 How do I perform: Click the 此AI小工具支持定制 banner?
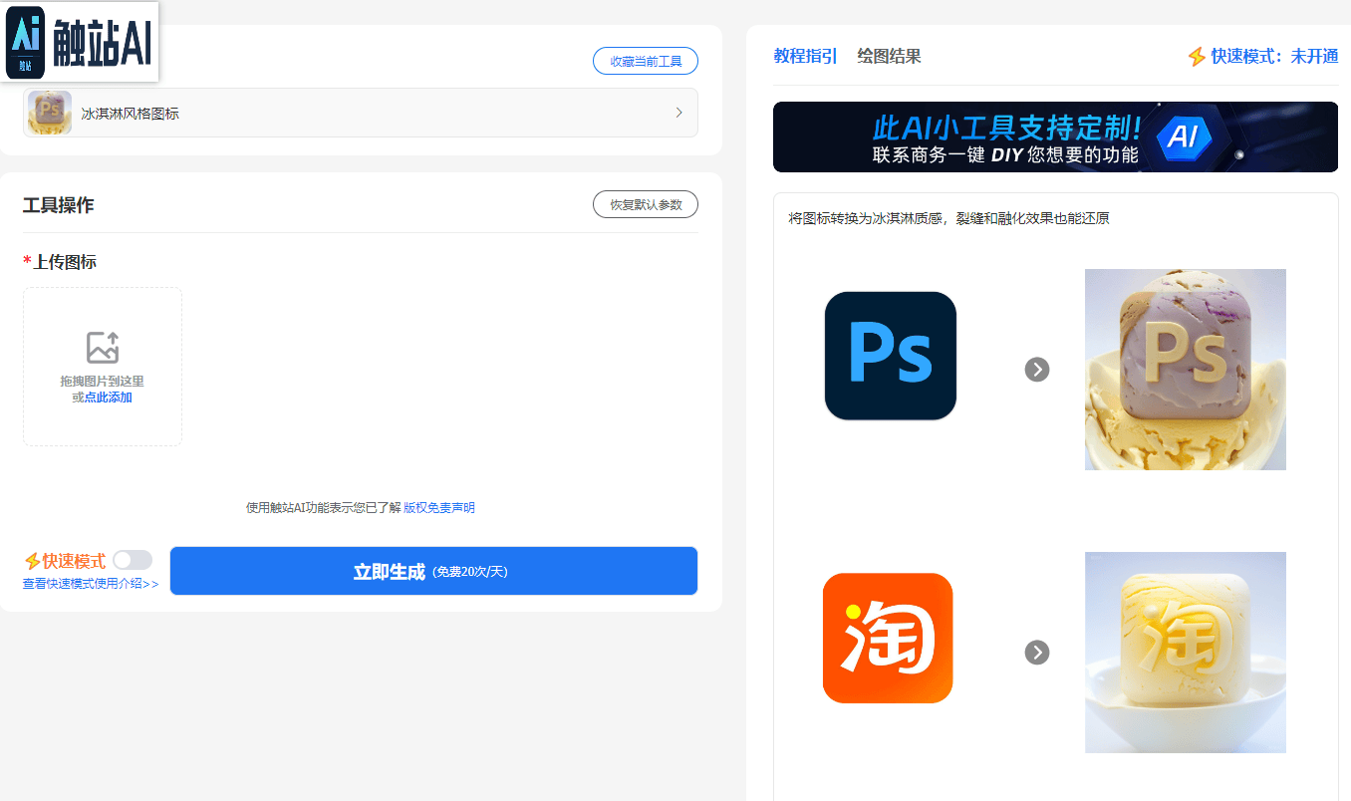(1055, 136)
